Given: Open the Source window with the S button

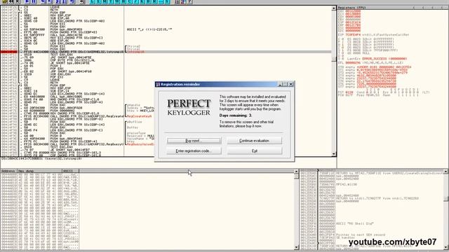Looking at the screenshot, I should 167,1.
